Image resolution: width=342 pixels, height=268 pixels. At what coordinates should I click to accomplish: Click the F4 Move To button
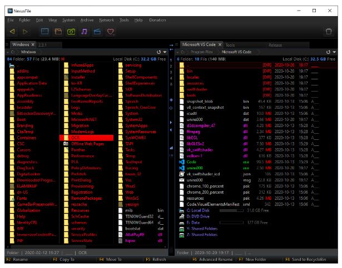[x=110, y=260]
